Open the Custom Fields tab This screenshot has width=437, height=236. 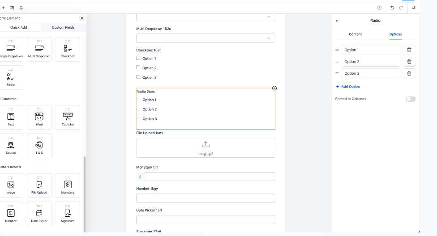click(x=63, y=27)
